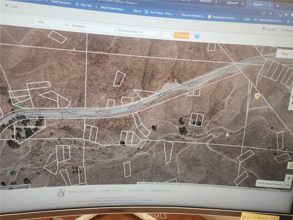
Task: Click the blue info icon beside Search
Action: 197,36
